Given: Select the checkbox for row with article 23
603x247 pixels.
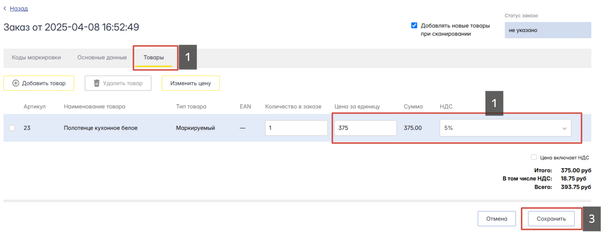Looking at the screenshot, I should click(12, 128).
